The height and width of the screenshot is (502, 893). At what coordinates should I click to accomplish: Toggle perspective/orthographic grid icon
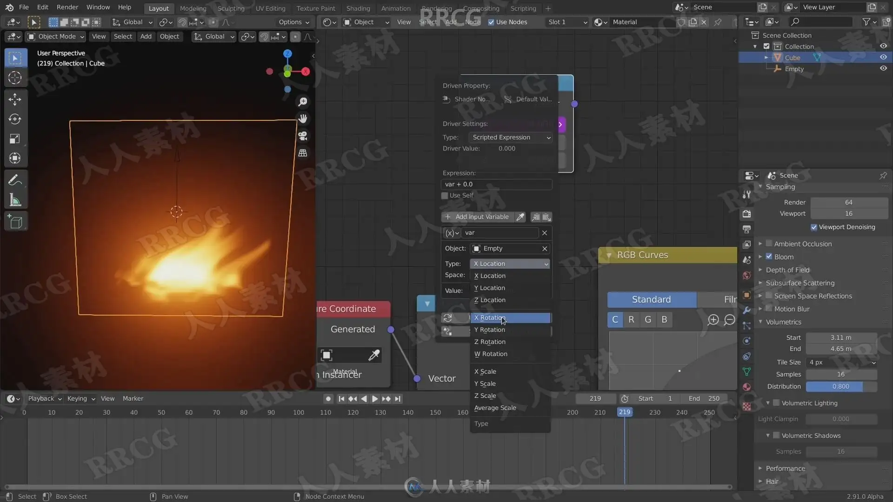click(303, 153)
